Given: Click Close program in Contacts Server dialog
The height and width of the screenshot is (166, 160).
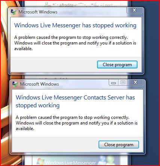Looking at the screenshot, I should click(119, 145).
